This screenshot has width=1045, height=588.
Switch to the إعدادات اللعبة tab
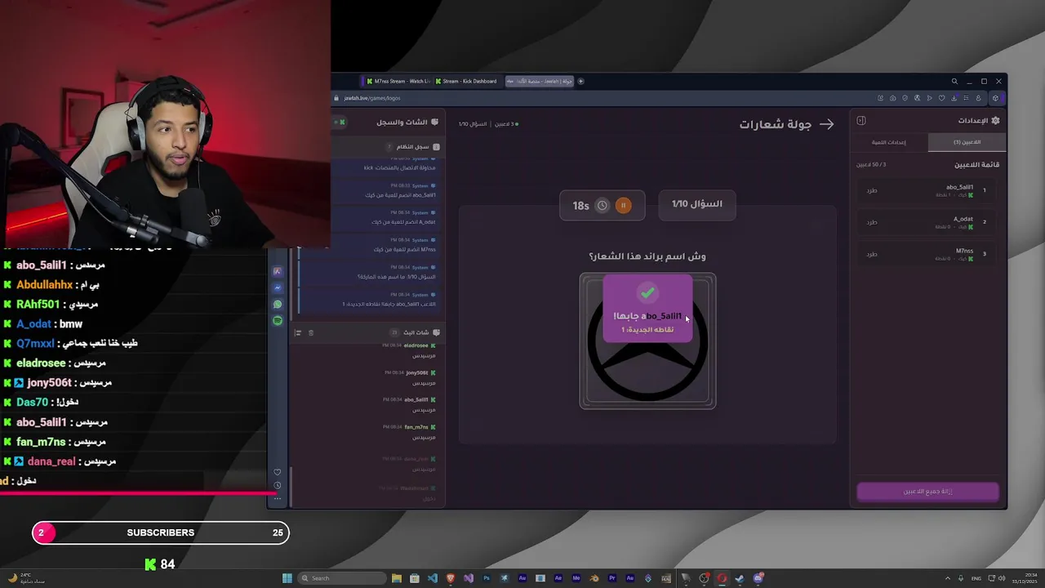tap(889, 142)
